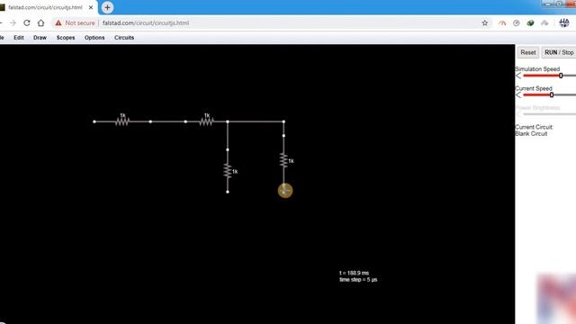Select the right vertical 1k resistor
Viewport: 576px width, 324px height.
[283, 160]
